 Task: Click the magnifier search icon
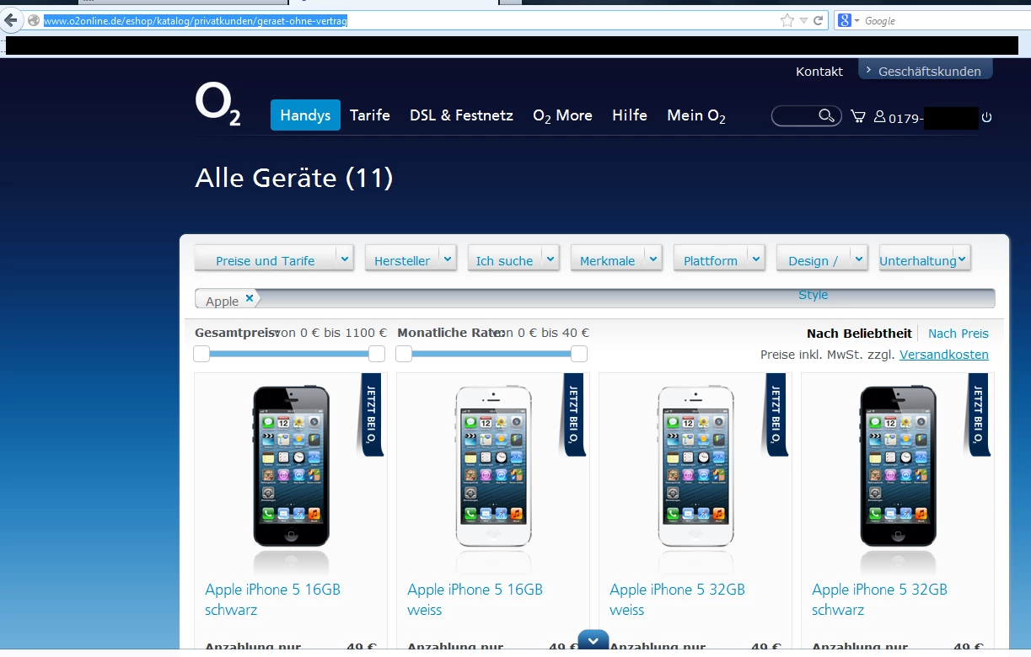click(x=827, y=115)
